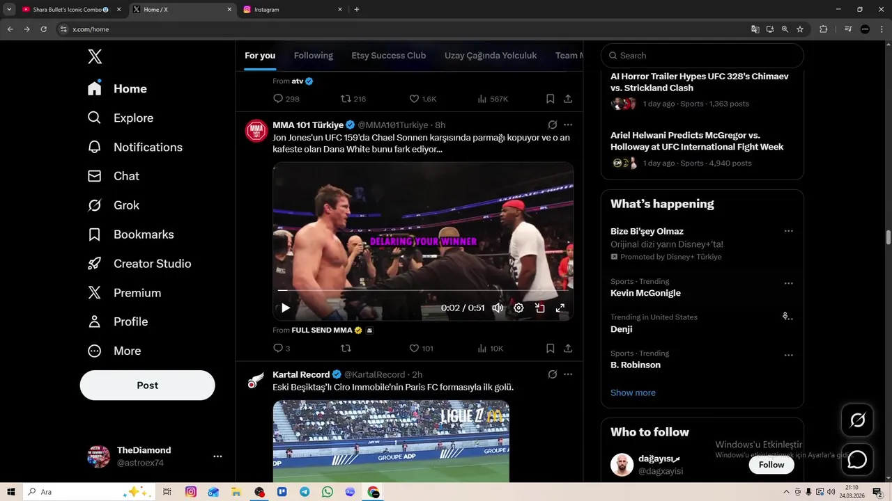Open Chat from sidebar
The width and height of the screenshot is (892, 501).
(x=113, y=177)
